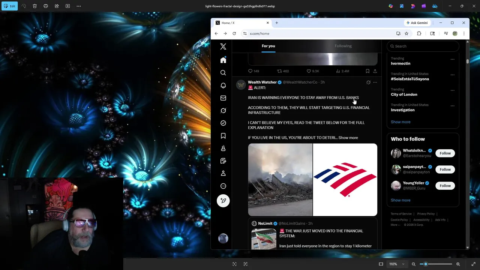Open more options on Wealth Watcher post
Screen dimensions: 480x270
(x=375, y=82)
